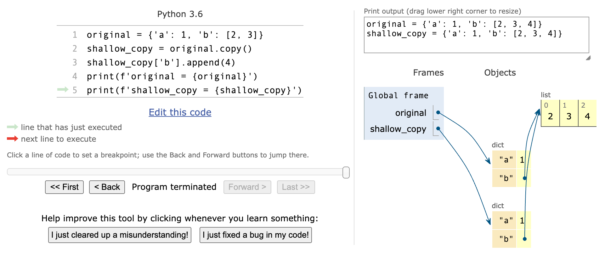Click 'I just fixed a bug in my code!'
Viewport: 605px width, 255px height.
click(x=256, y=235)
